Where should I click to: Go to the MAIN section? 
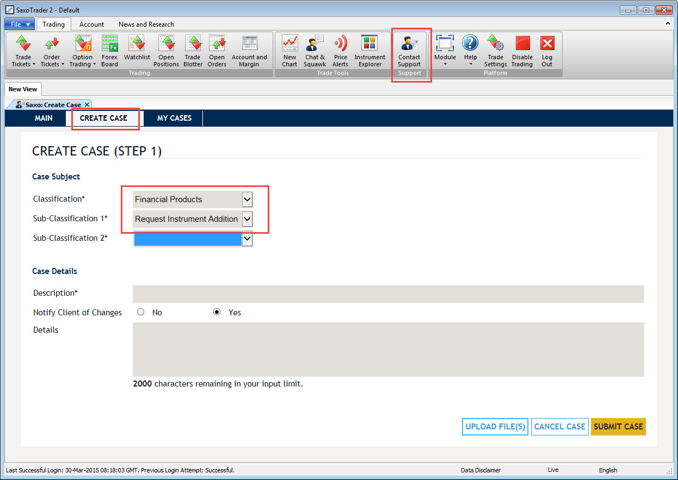pos(44,118)
